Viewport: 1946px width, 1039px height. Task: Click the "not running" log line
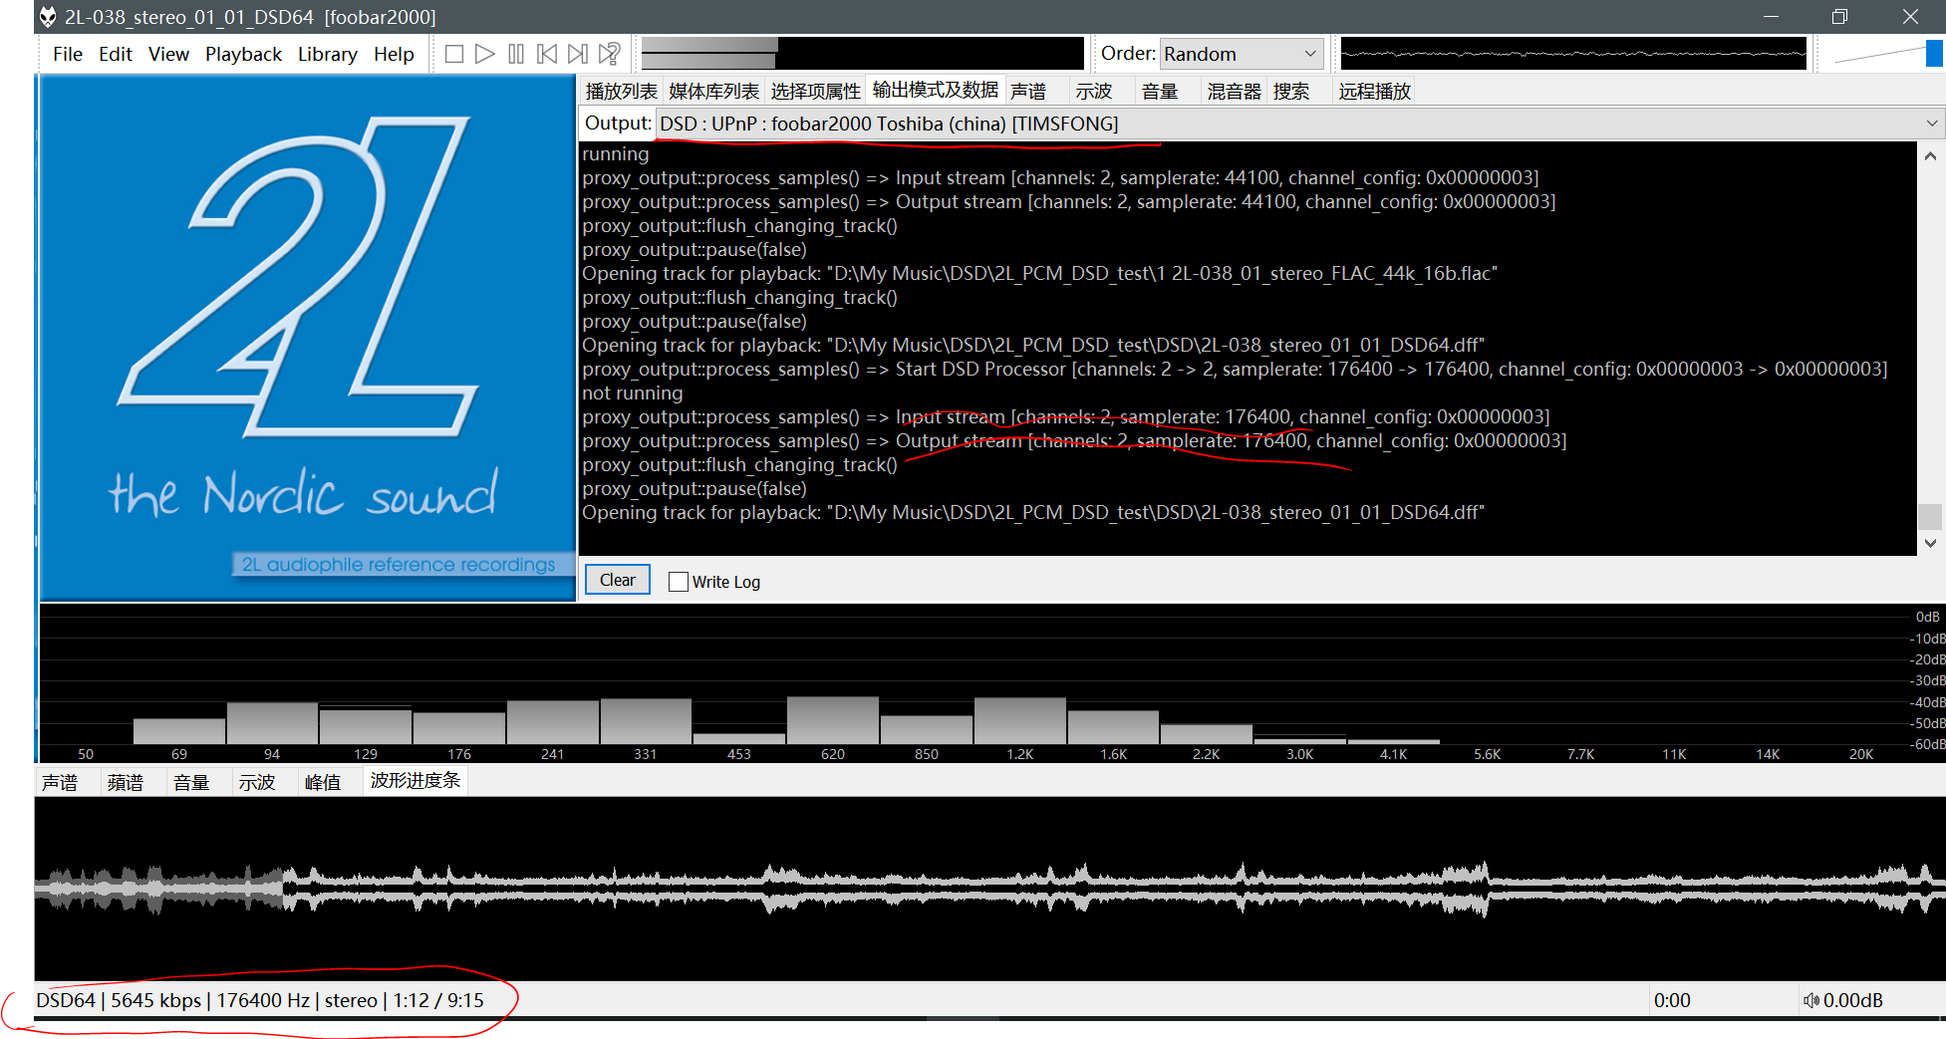tap(632, 393)
